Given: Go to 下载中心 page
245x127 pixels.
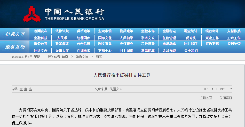Looking at the screenshot, I should click(105, 51).
